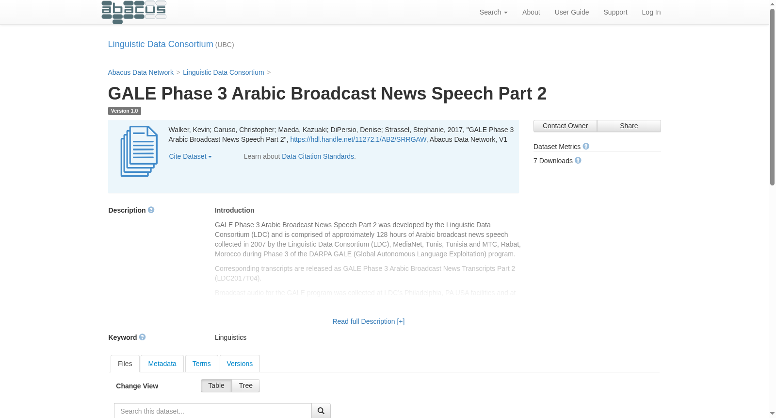Click the Keyword help icon
This screenshot has height=418, width=776.
pos(142,337)
